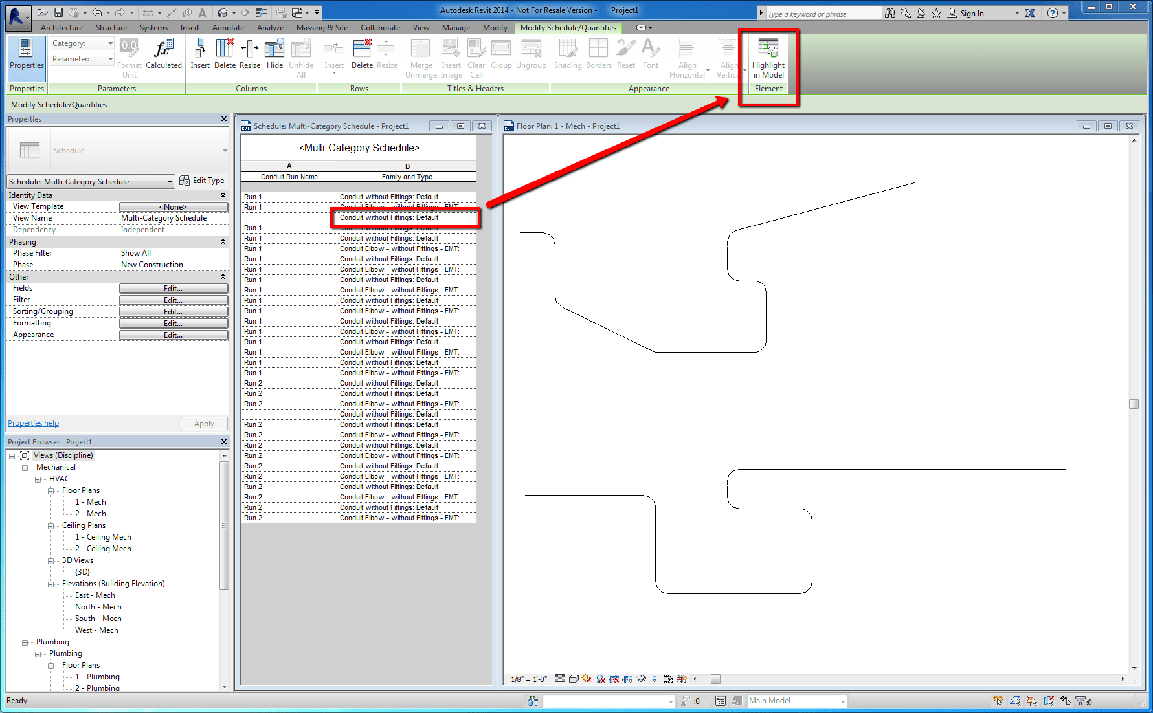
Task: Expand the Plumbing views branch
Action: click(25, 641)
